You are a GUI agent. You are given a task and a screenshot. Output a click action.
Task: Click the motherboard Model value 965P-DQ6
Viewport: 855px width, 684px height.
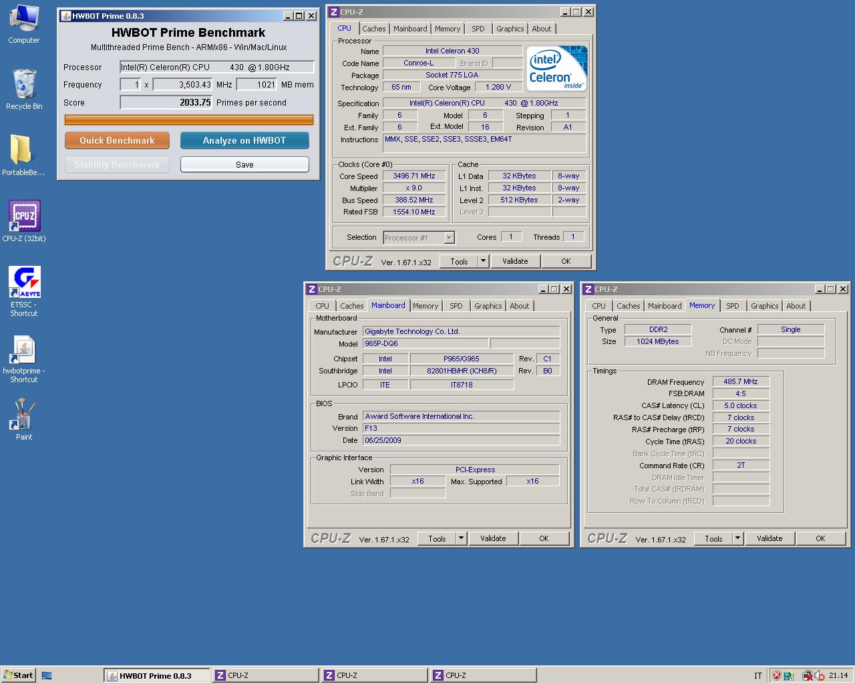(x=425, y=343)
